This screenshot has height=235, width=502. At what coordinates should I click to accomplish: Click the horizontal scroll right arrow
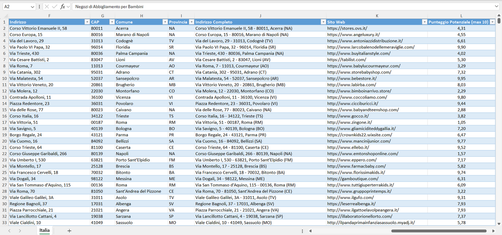[493, 231]
